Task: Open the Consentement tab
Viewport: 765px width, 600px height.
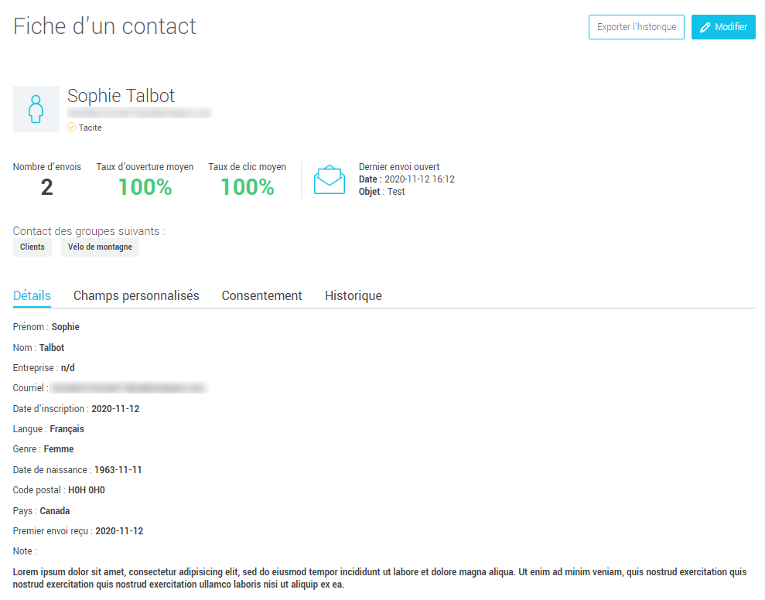Action: [261, 295]
